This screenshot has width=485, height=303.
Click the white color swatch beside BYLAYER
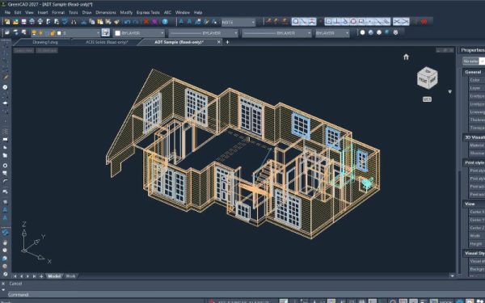click(x=117, y=33)
